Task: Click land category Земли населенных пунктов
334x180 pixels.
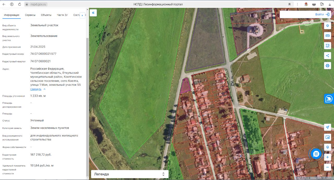Action: [x=50, y=128]
